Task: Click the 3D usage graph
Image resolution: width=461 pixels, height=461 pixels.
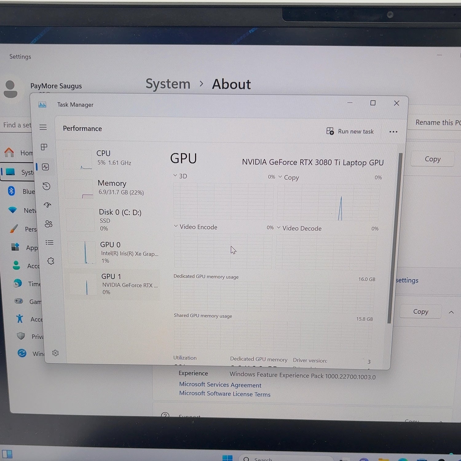Action: pyautogui.click(x=223, y=201)
